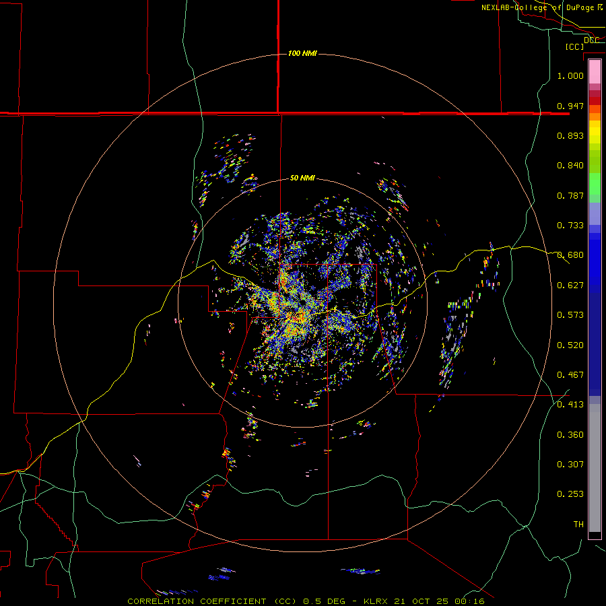This screenshot has height=606, width=606.
Task: Click the 0.413 scale value
Action: (570, 405)
